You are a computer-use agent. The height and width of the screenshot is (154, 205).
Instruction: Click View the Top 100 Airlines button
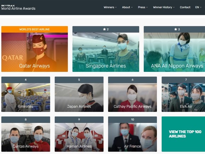[x=183, y=134]
